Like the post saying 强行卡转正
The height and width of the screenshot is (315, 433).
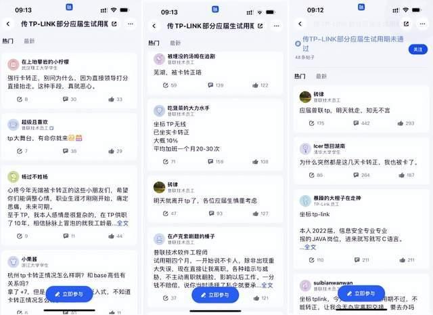coord(115,99)
